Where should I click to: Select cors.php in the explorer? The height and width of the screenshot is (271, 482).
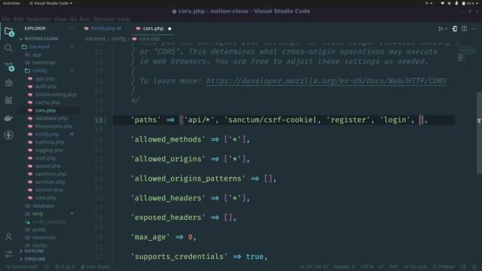click(x=45, y=111)
